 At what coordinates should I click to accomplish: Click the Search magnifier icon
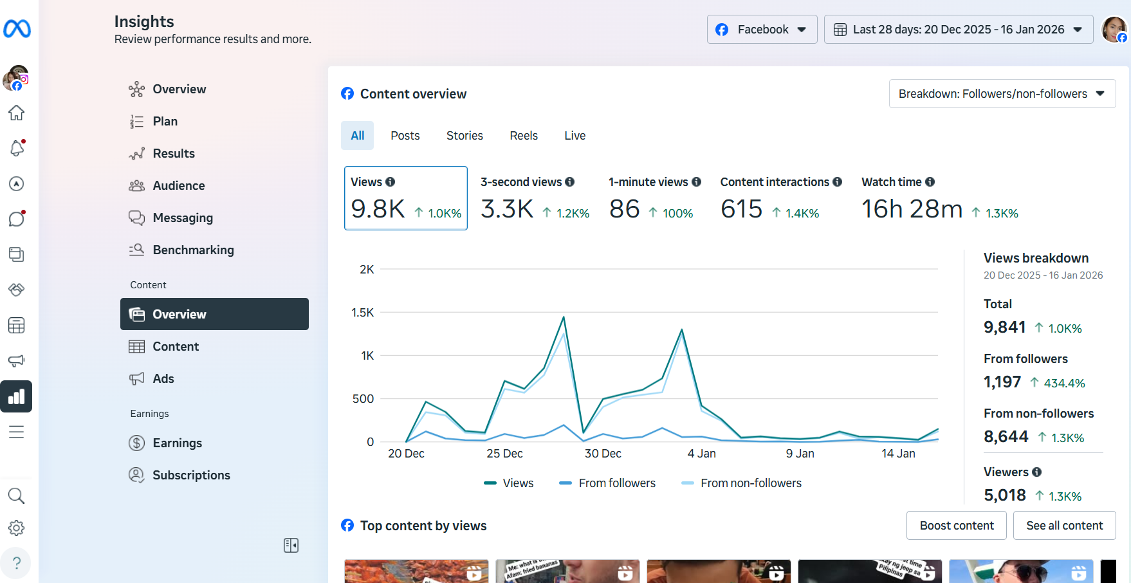click(17, 495)
